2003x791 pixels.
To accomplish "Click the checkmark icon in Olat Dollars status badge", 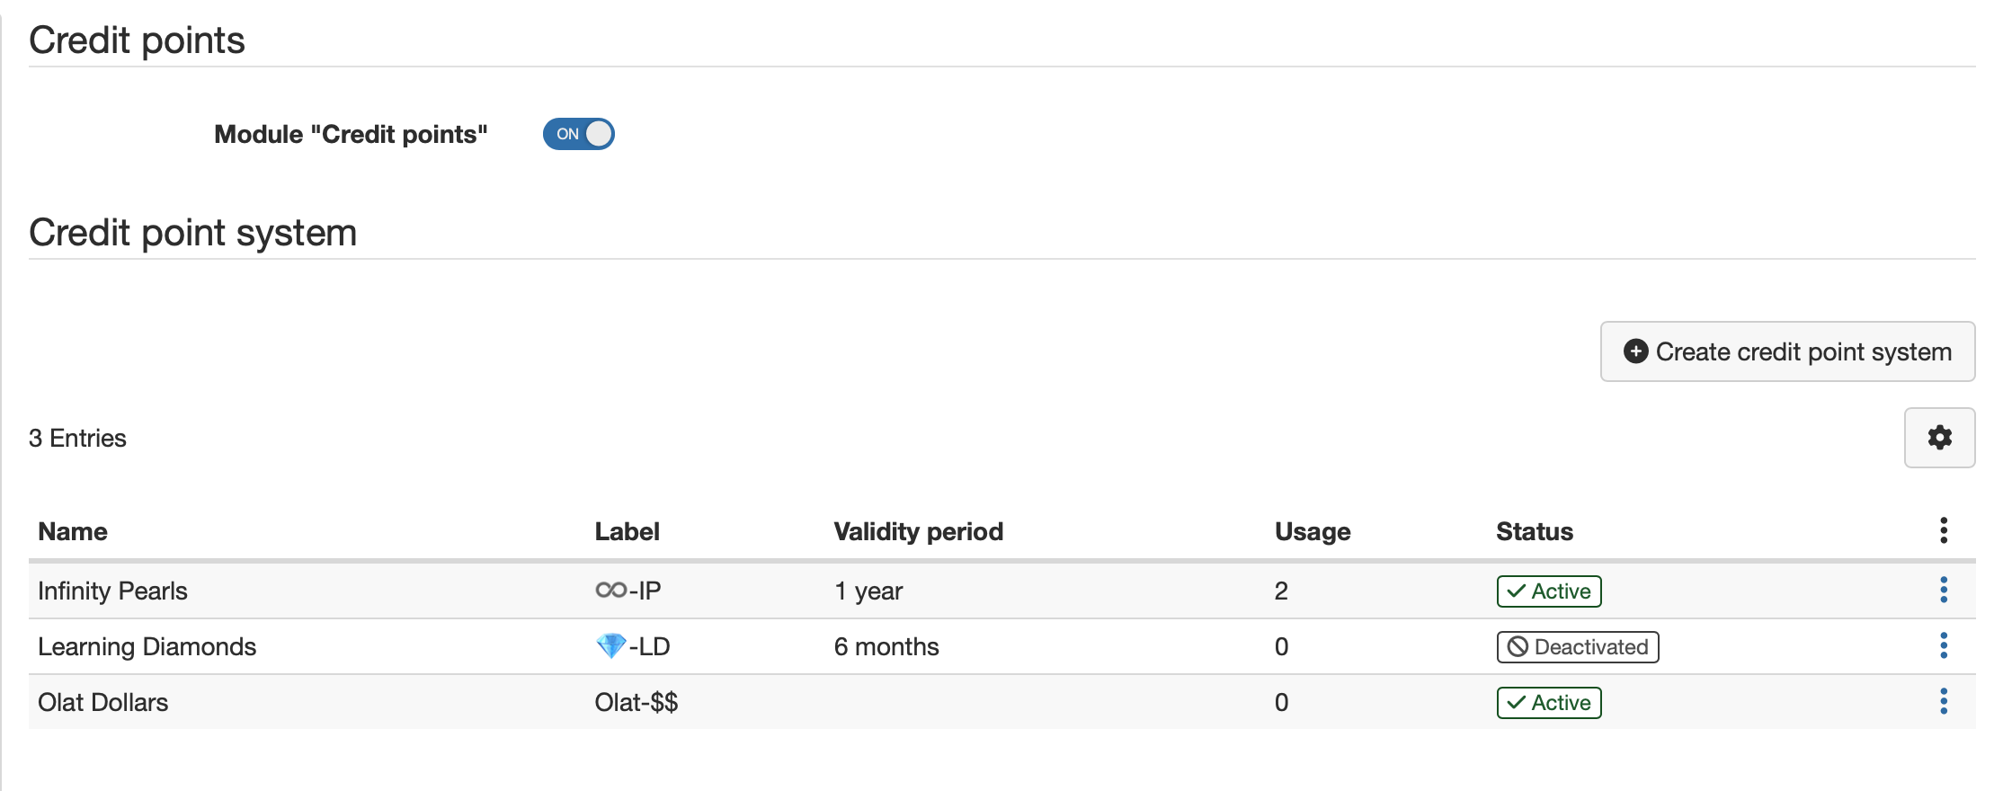I will pyautogui.click(x=1517, y=703).
